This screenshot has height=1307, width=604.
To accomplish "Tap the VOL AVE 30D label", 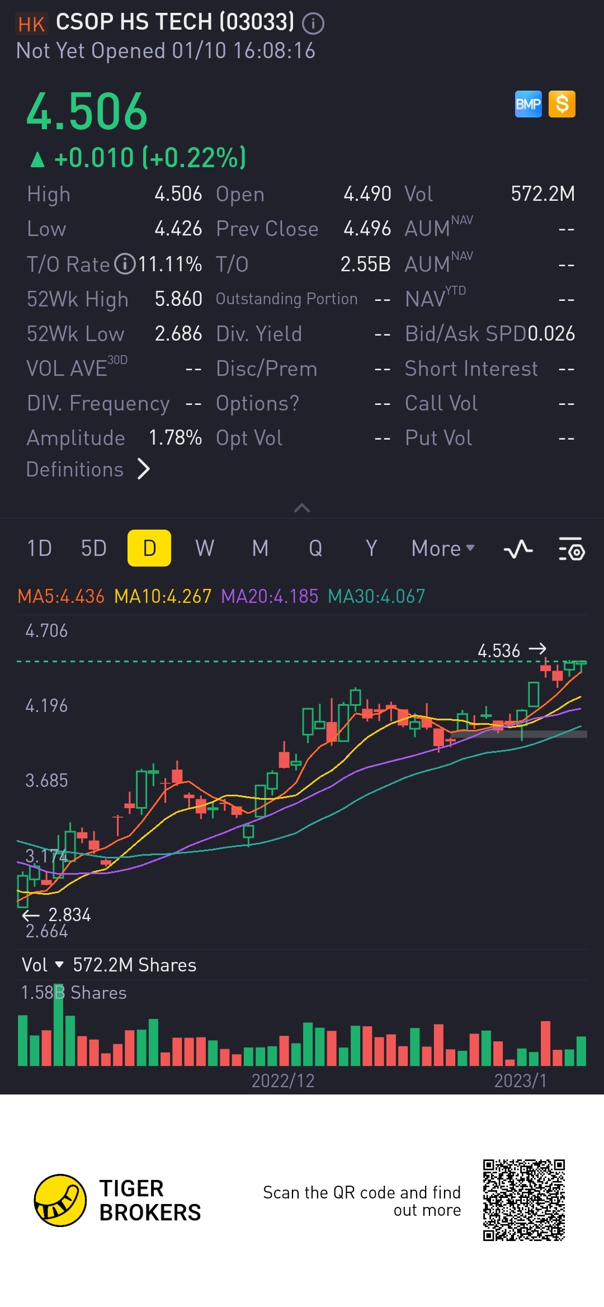I will 77,367.
